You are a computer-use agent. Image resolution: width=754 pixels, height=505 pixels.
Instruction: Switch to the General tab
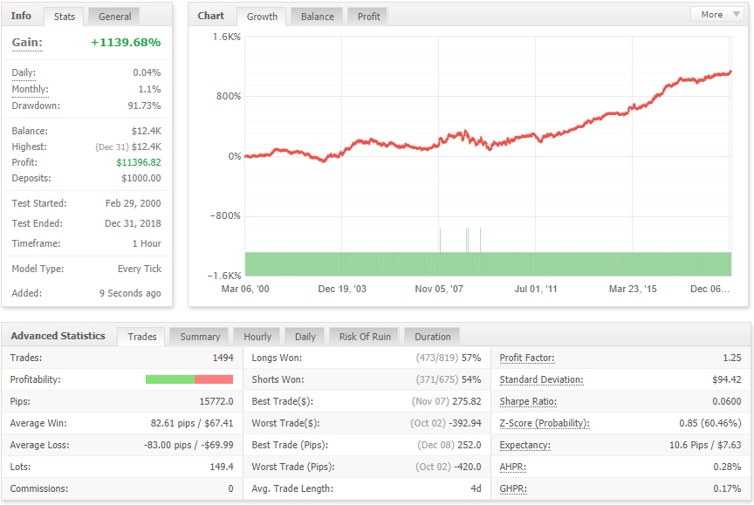click(114, 17)
